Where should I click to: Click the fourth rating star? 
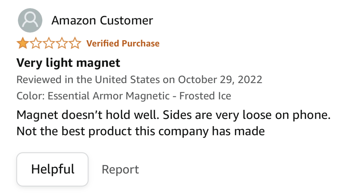coord(62,43)
